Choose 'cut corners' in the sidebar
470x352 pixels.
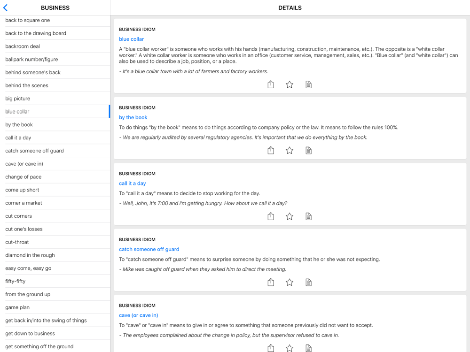pos(19,216)
